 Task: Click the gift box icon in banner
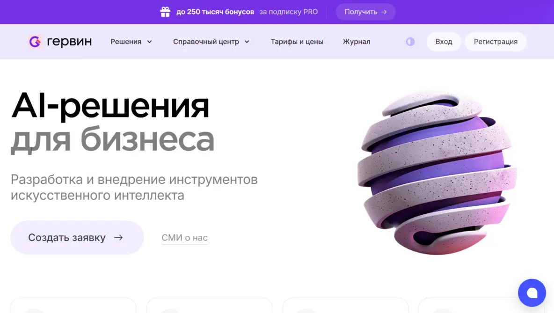point(165,12)
